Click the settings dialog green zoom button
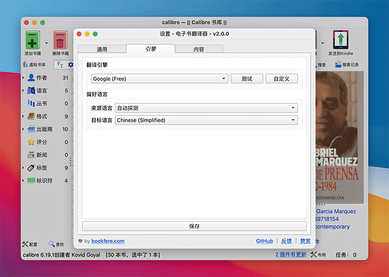Viewport: 389px width, 277px height. (95, 34)
